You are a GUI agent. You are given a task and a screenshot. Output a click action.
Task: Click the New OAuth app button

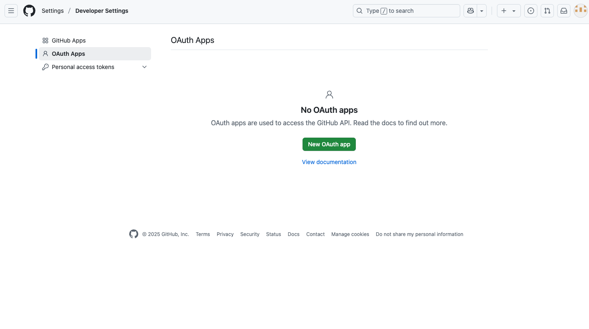329,144
